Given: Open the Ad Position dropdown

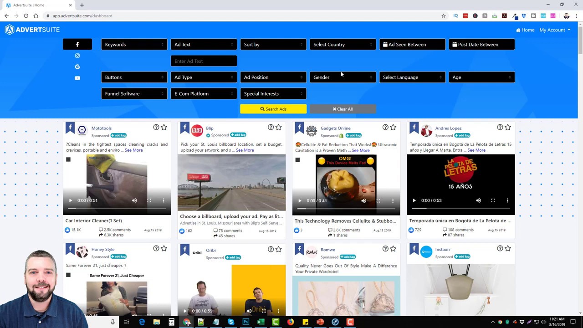Looking at the screenshot, I should pos(273,77).
